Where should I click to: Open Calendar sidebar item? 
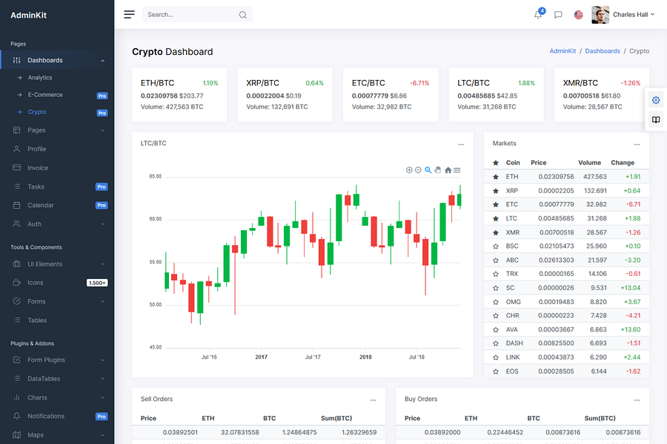(x=57, y=205)
